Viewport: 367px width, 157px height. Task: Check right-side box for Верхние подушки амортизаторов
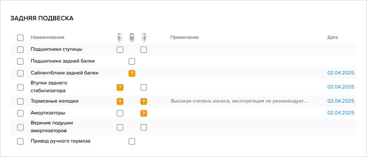(144, 127)
